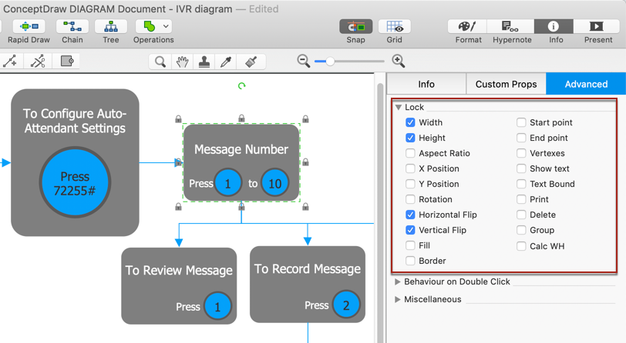This screenshot has height=343, width=626.
Task: Open the Operations dropdown
Action: click(153, 27)
